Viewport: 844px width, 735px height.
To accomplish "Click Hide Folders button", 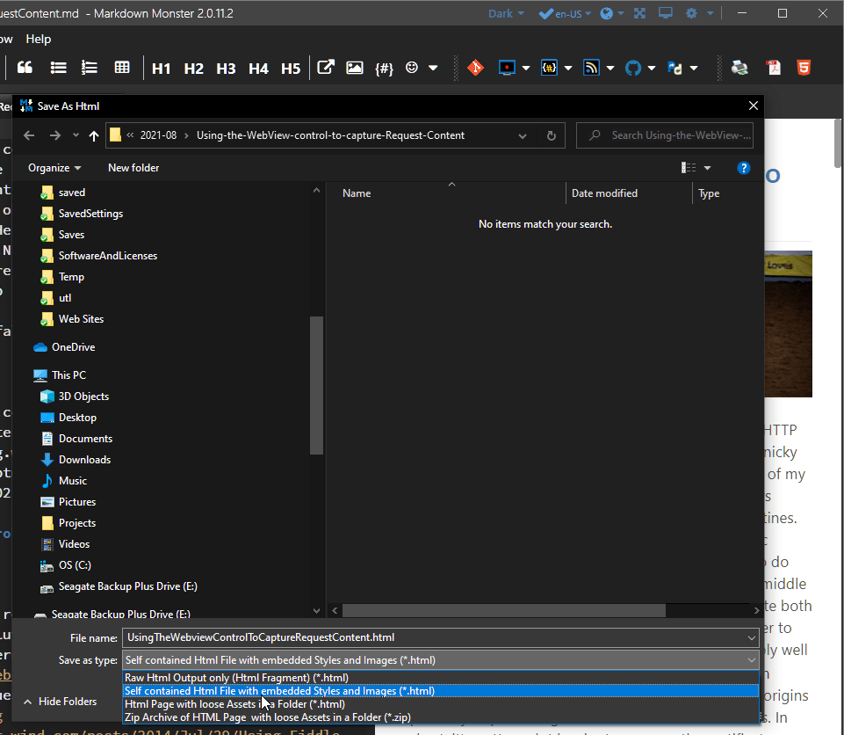I will [x=61, y=702].
